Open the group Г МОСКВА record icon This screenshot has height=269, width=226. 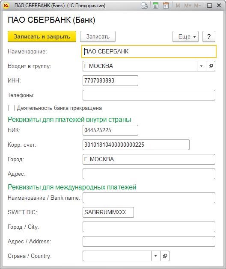211,66
